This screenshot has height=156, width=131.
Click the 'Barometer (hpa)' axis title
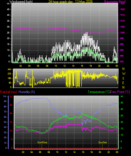pos(115,2)
